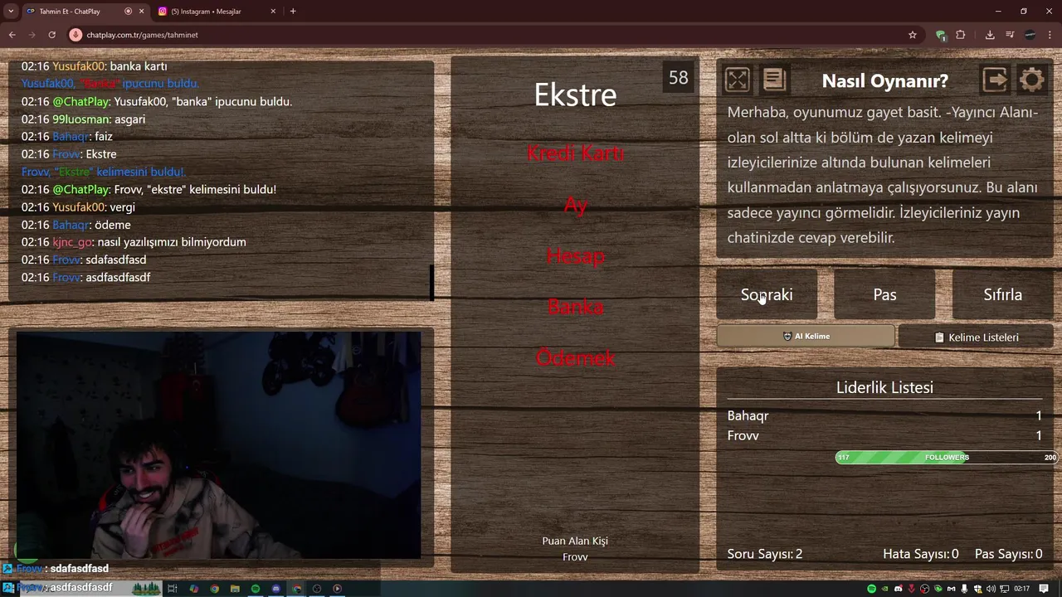Click the Pas Sayısı: 0 counter

click(x=1008, y=554)
